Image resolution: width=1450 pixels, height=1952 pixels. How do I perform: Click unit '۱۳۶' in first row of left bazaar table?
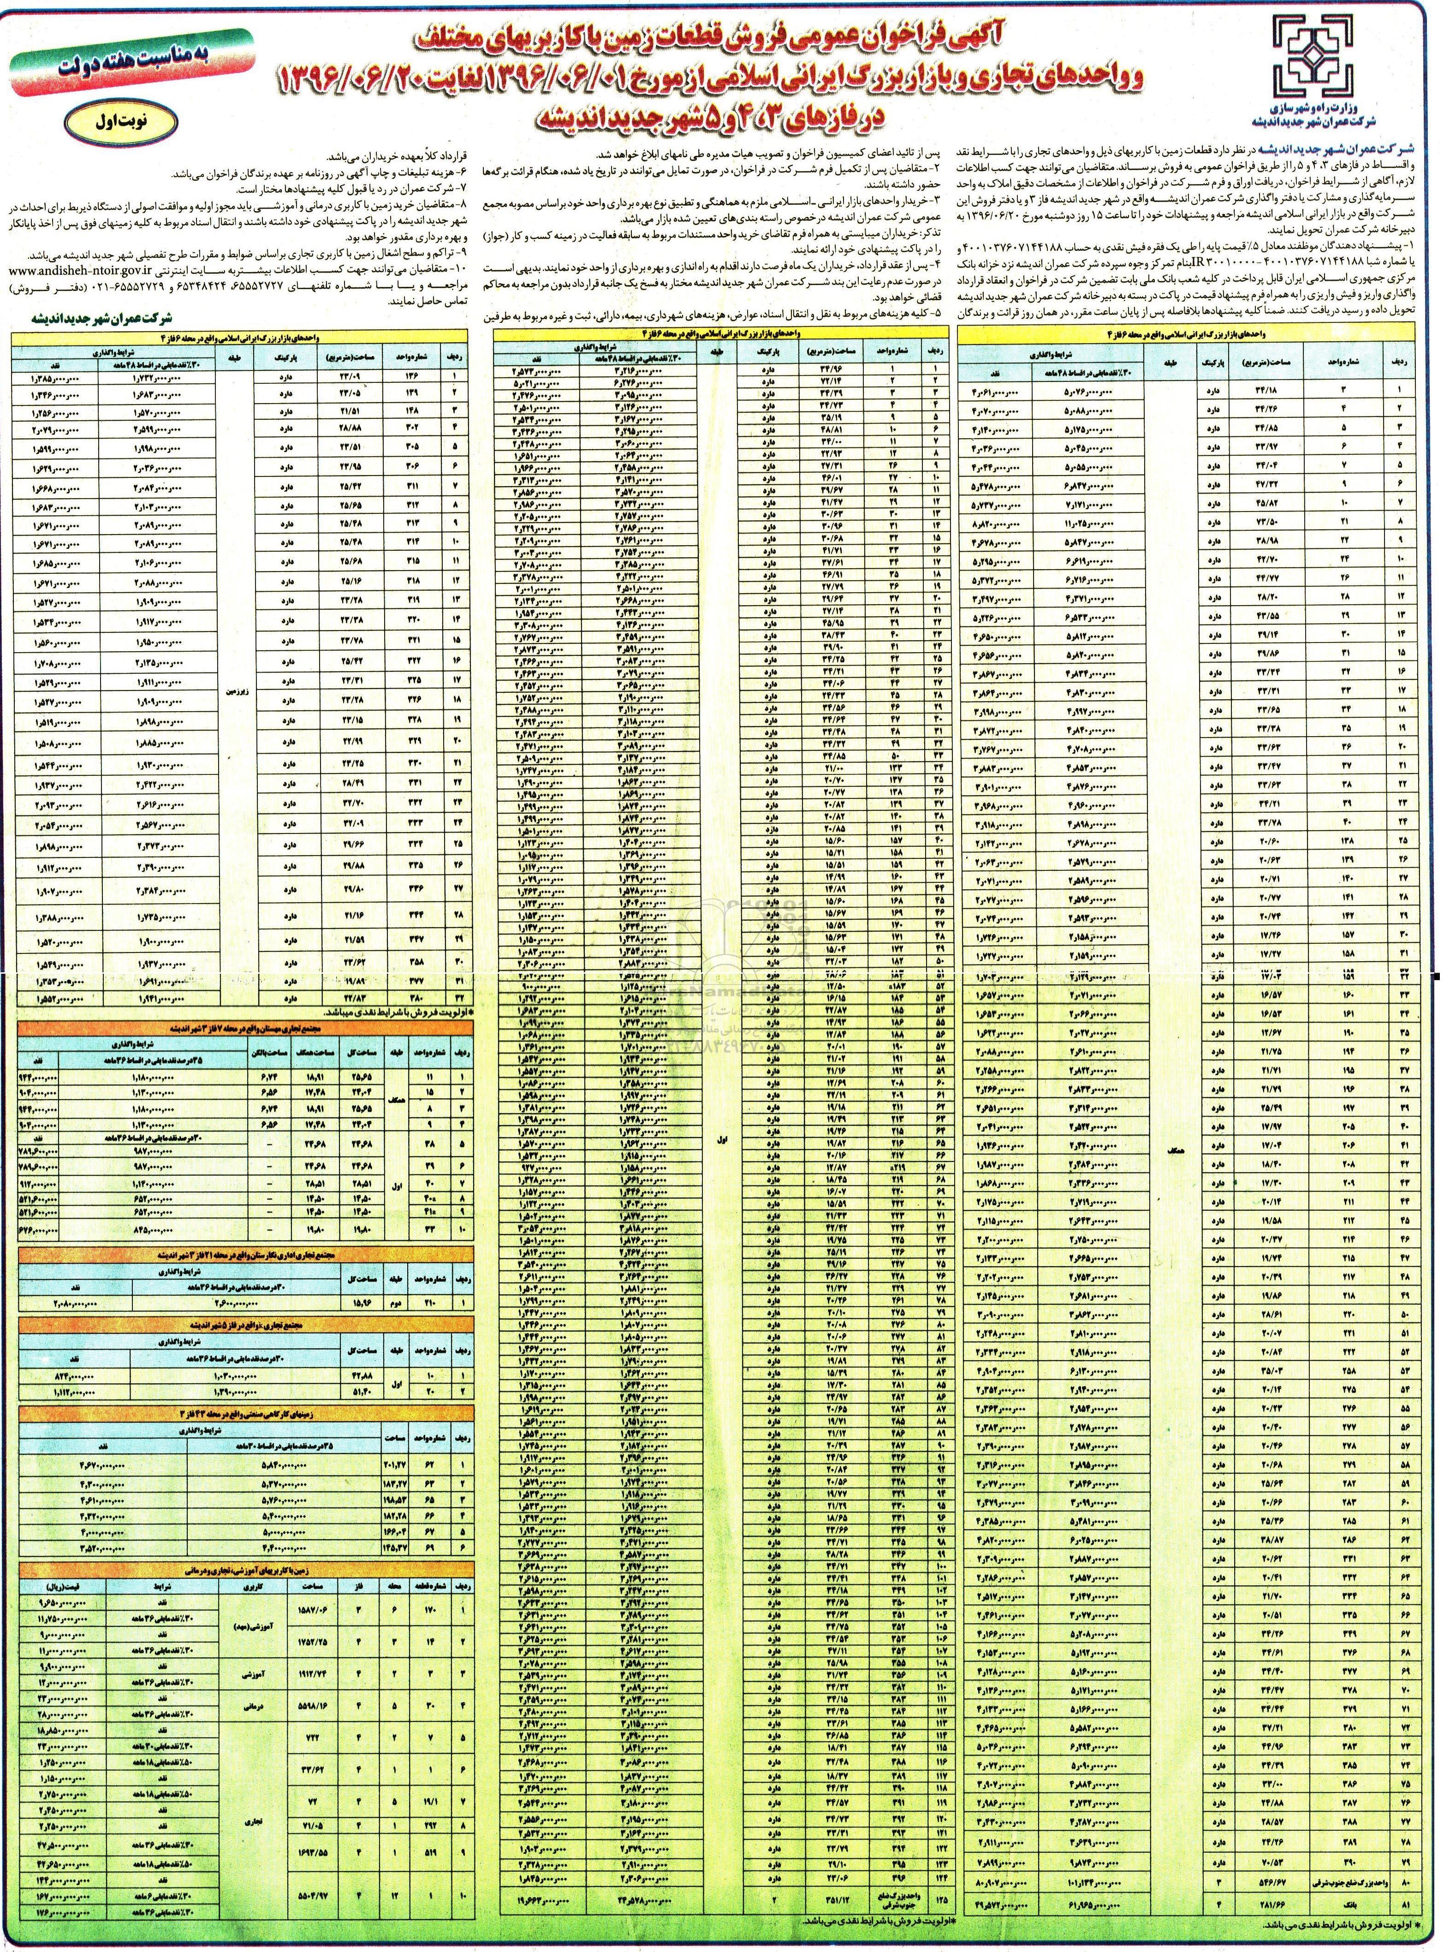point(412,376)
